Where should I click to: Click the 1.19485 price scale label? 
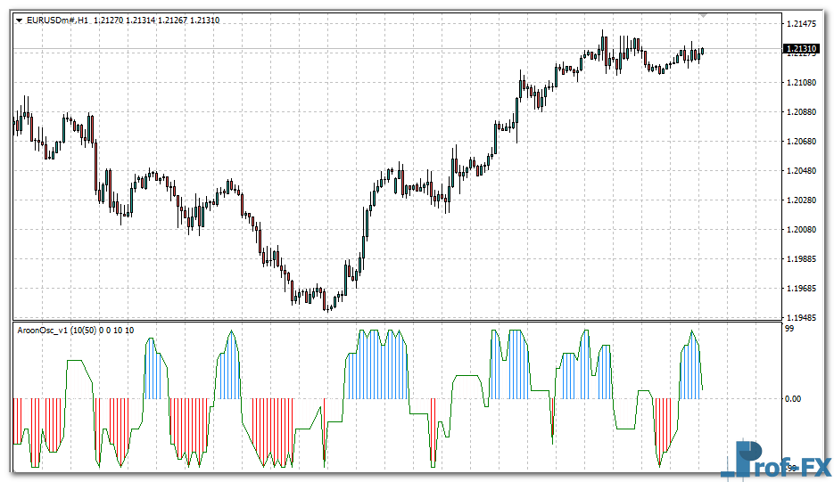coord(802,317)
